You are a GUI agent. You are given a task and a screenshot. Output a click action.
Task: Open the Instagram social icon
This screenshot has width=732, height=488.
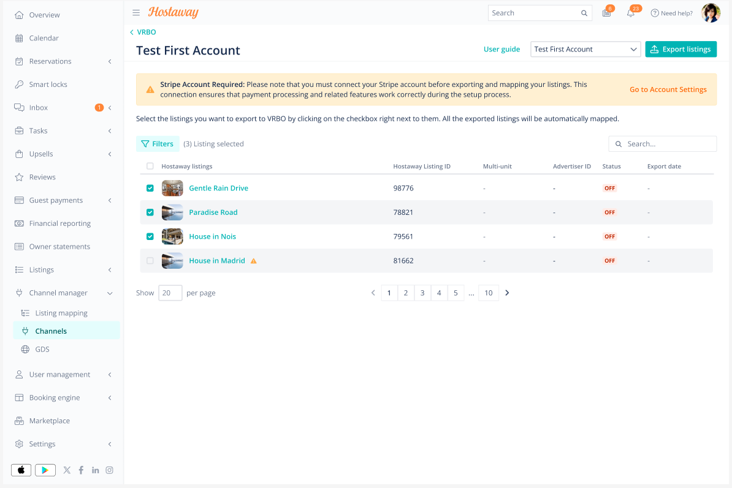pyautogui.click(x=109, y=470)
